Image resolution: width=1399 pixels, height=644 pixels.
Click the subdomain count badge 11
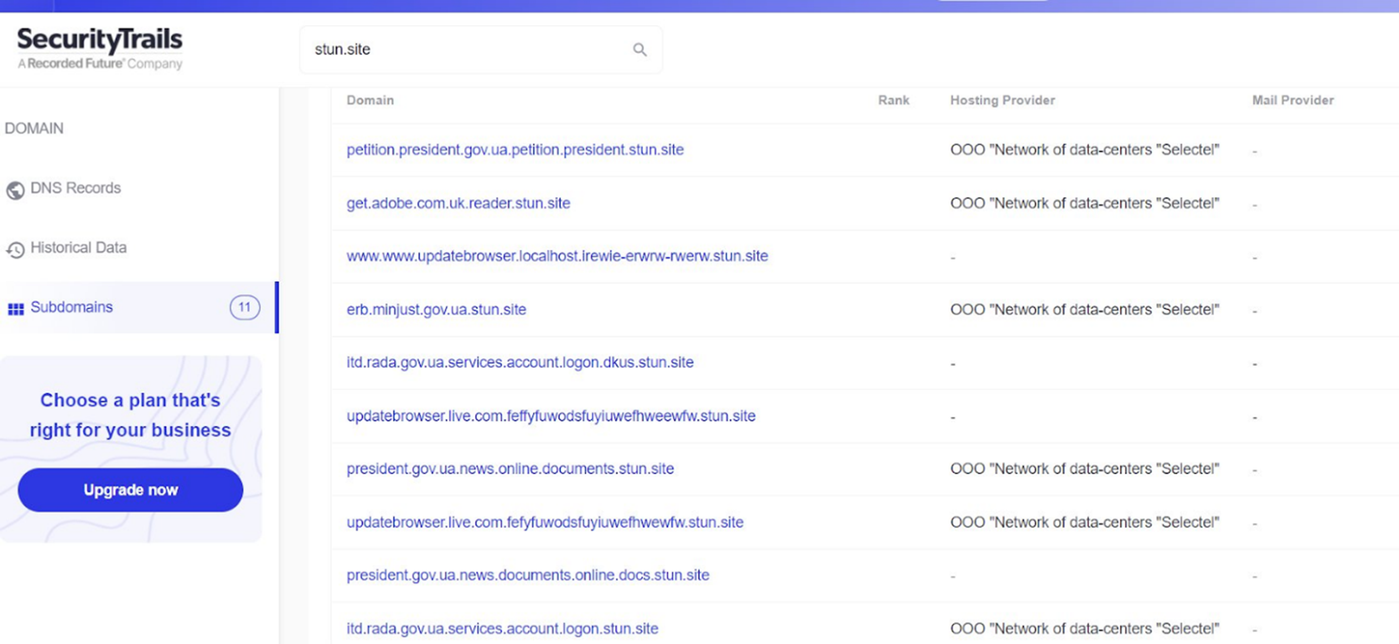244,307
